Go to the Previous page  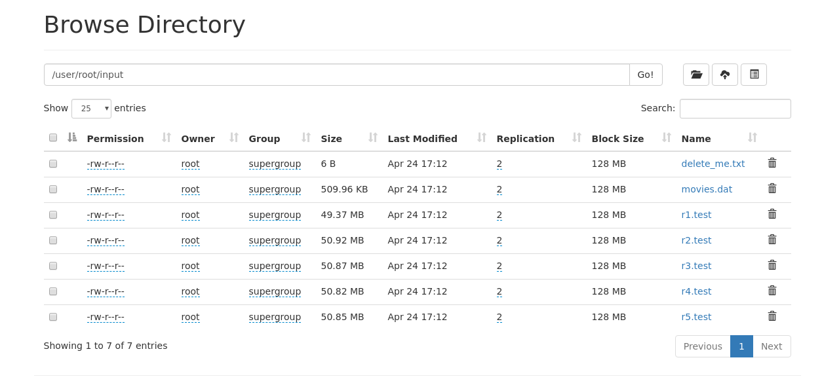[703, 346]
